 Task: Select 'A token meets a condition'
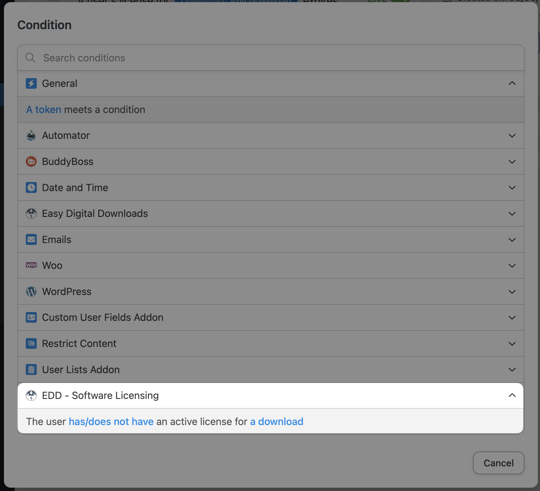(x=86, y=110)
